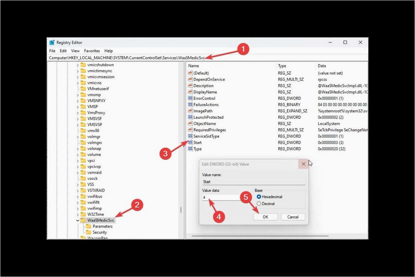The height and width of the screenshot is (277, 415).
Task: Click the Start DWORD value icon
Action: point(190,142)
